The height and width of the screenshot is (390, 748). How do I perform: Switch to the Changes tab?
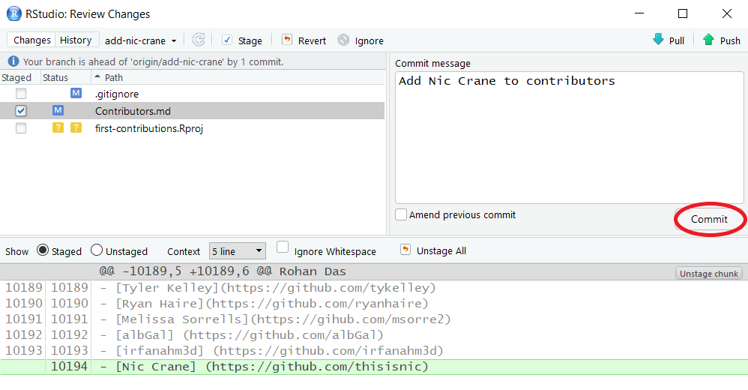tap(31, 40)
